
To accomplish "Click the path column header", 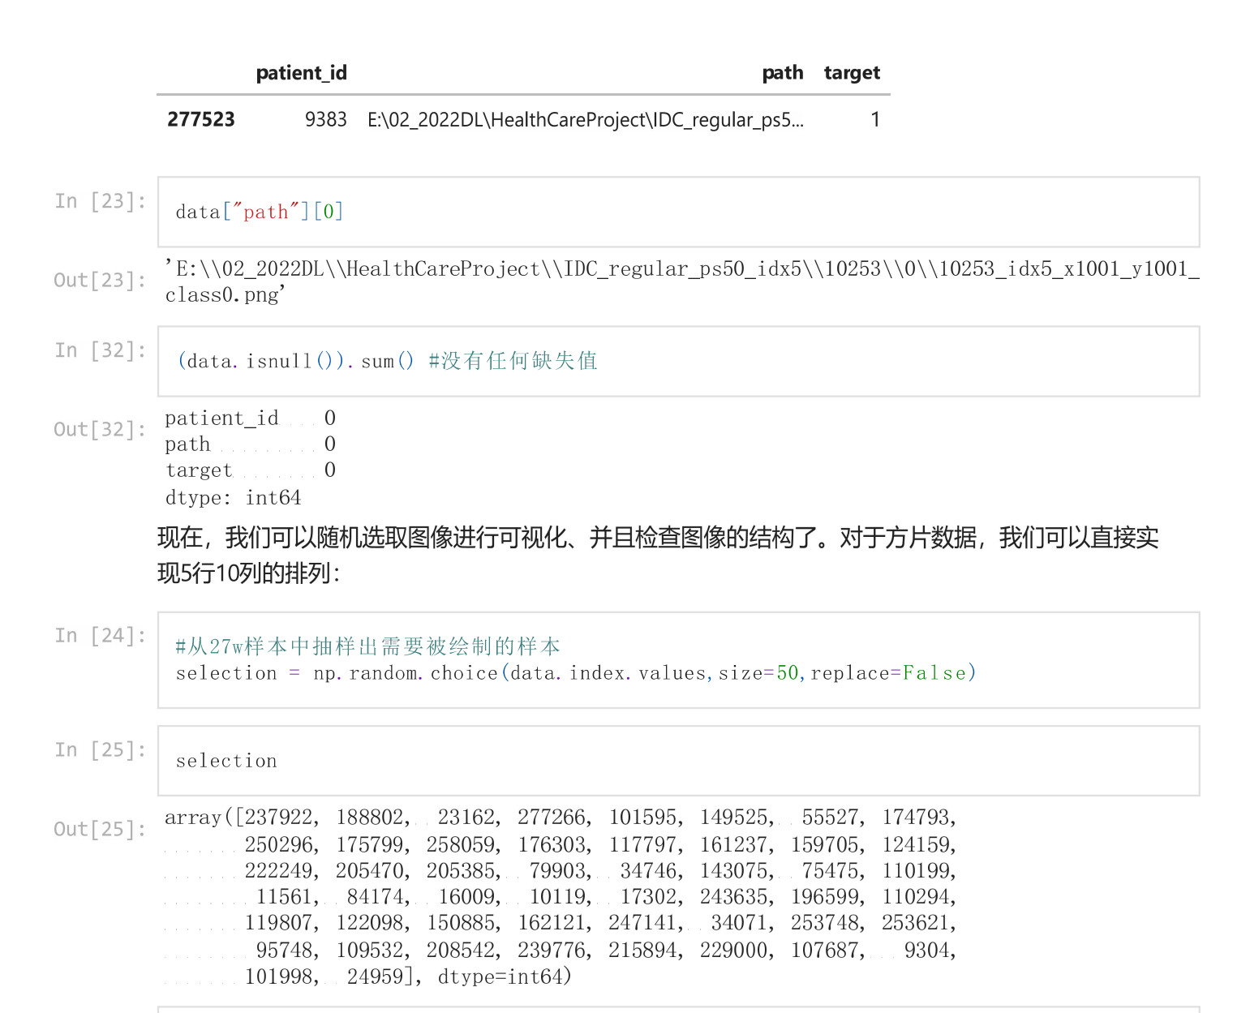I will tap(783, 73).
